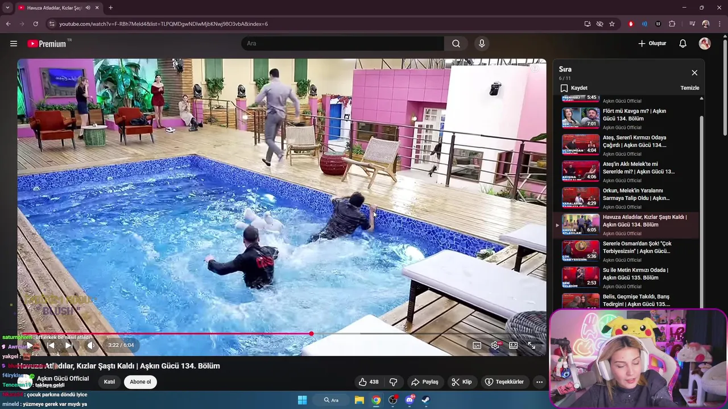Mute tab via speaker icon on tab

(88, 8)
